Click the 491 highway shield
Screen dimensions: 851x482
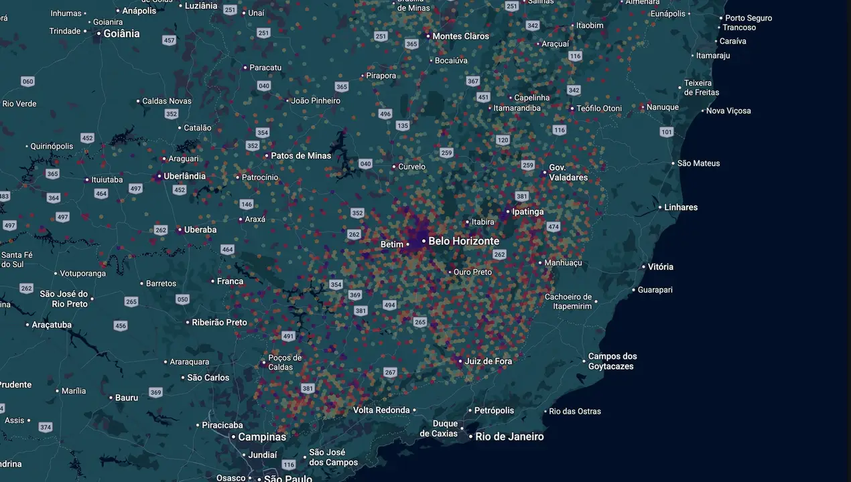point(288,336)
